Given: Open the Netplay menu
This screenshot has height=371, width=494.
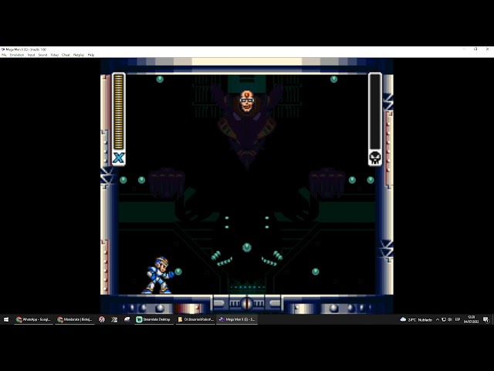Looking at the screenshot, I should click(x=79, y=55).
